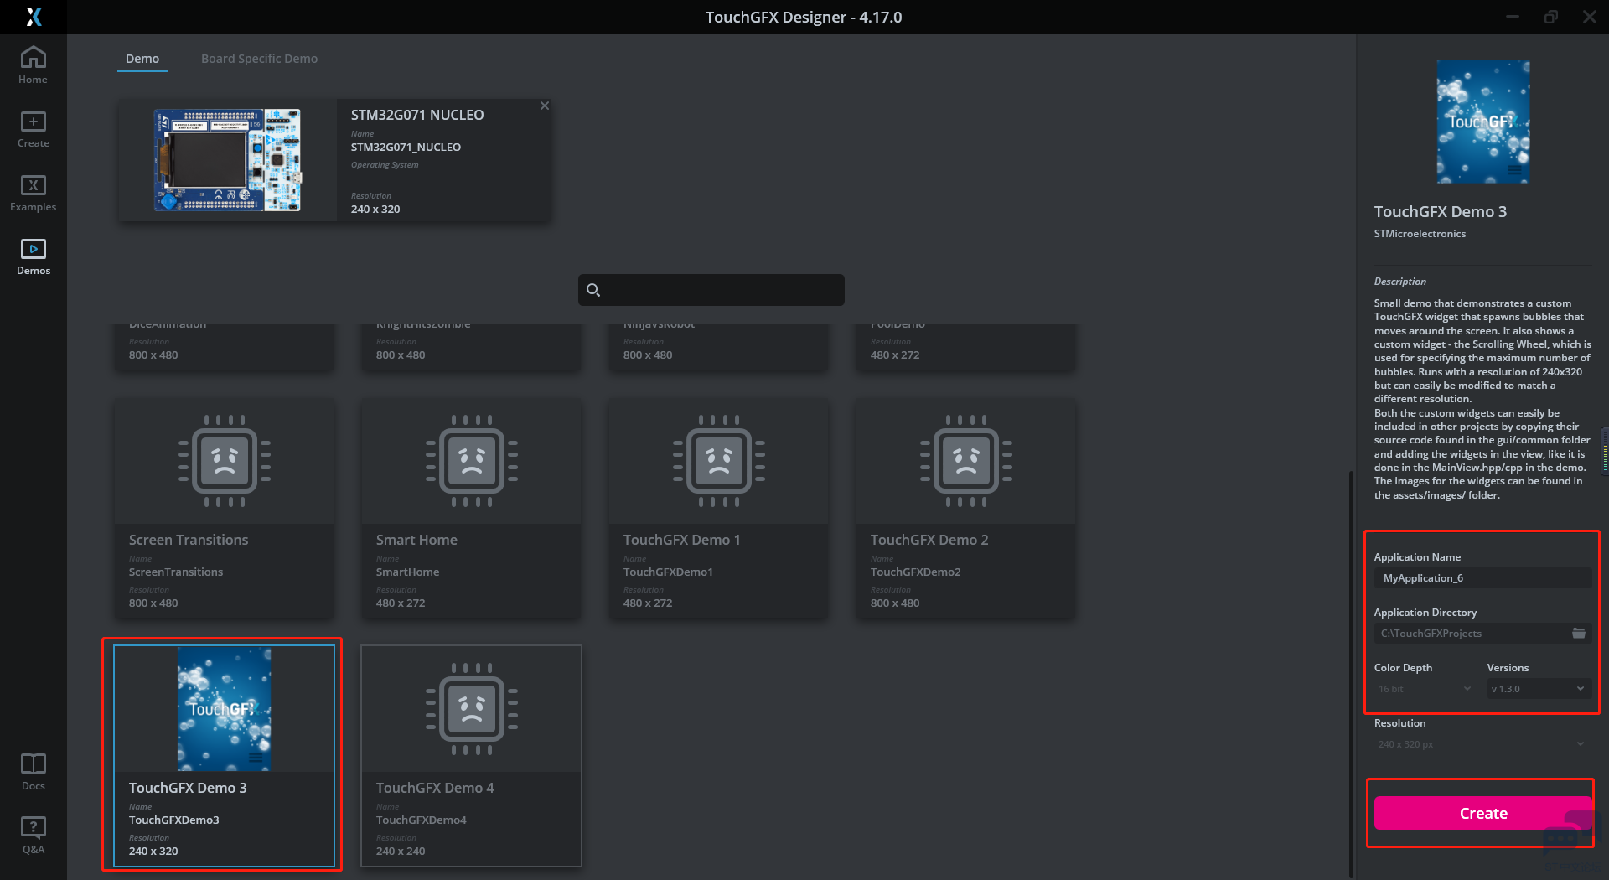The width and height of the screenshot is (1609, 880).
Task: Click the search magnifier icon
Action: [593, 290]
